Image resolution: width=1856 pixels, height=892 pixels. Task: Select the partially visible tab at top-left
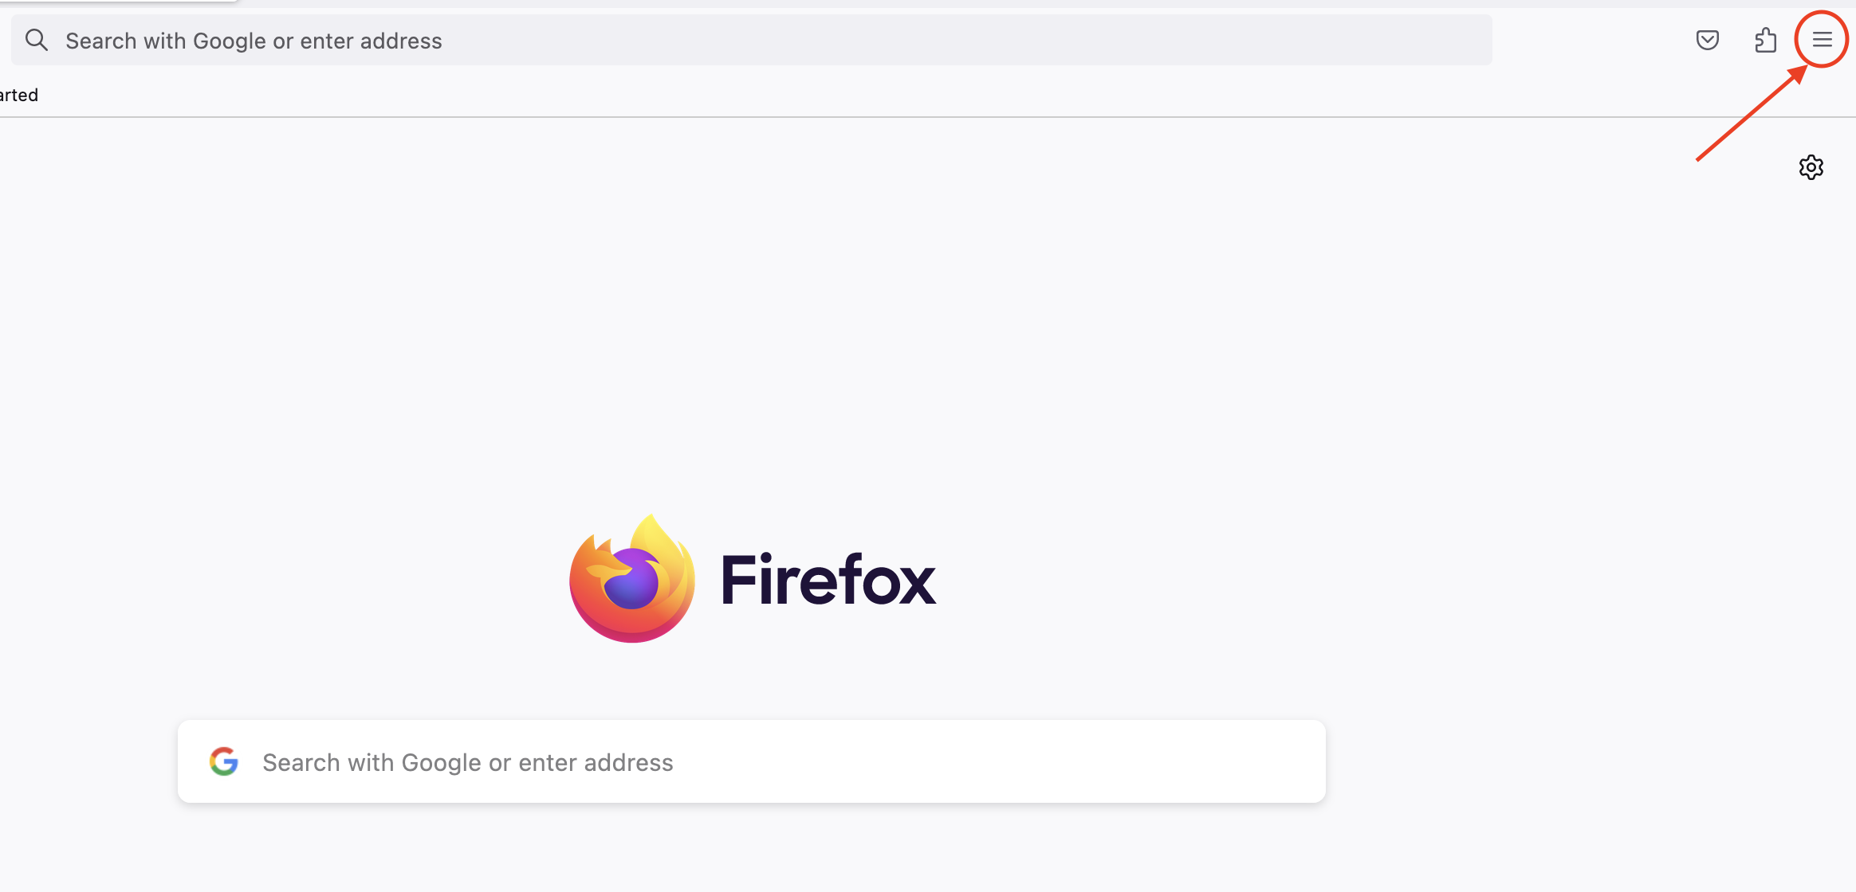(x=118, y=2)
